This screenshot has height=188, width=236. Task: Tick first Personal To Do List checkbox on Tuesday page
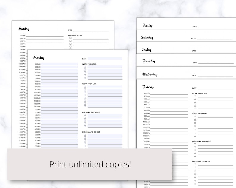click(x=195, y=164)
